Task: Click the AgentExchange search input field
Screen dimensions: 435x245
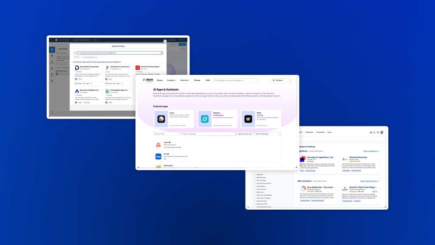Action: click(x=118, y=53)
